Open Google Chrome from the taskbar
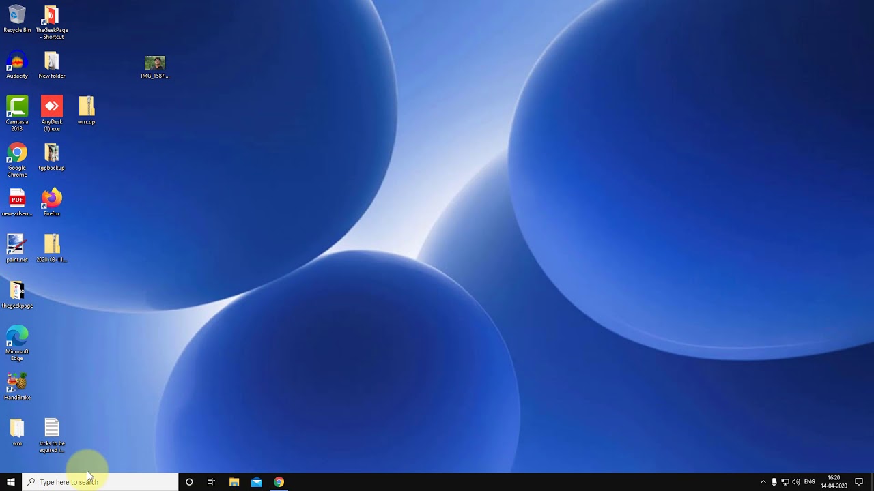This screenshot has width=874, height=491. (x=279, y=482)
